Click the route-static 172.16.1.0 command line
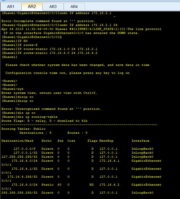This screenshot has width=180, height=199. [49, 49]
